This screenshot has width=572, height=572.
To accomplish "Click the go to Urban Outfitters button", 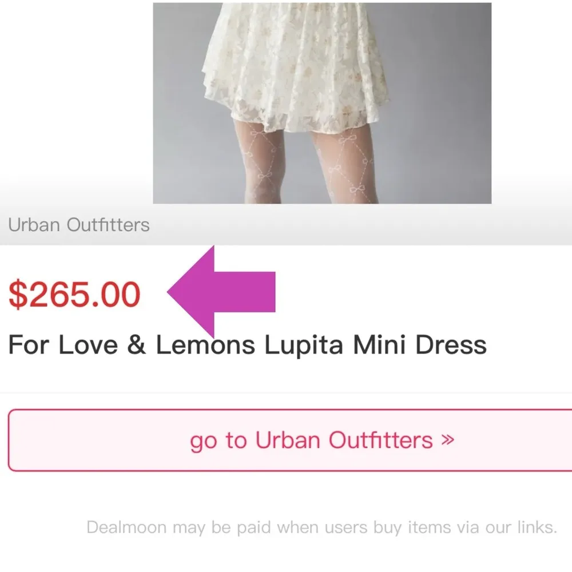I will pos(286,440).
